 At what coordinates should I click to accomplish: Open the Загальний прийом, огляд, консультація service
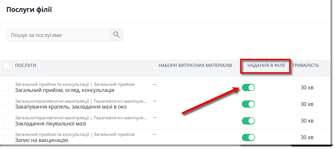65,90
